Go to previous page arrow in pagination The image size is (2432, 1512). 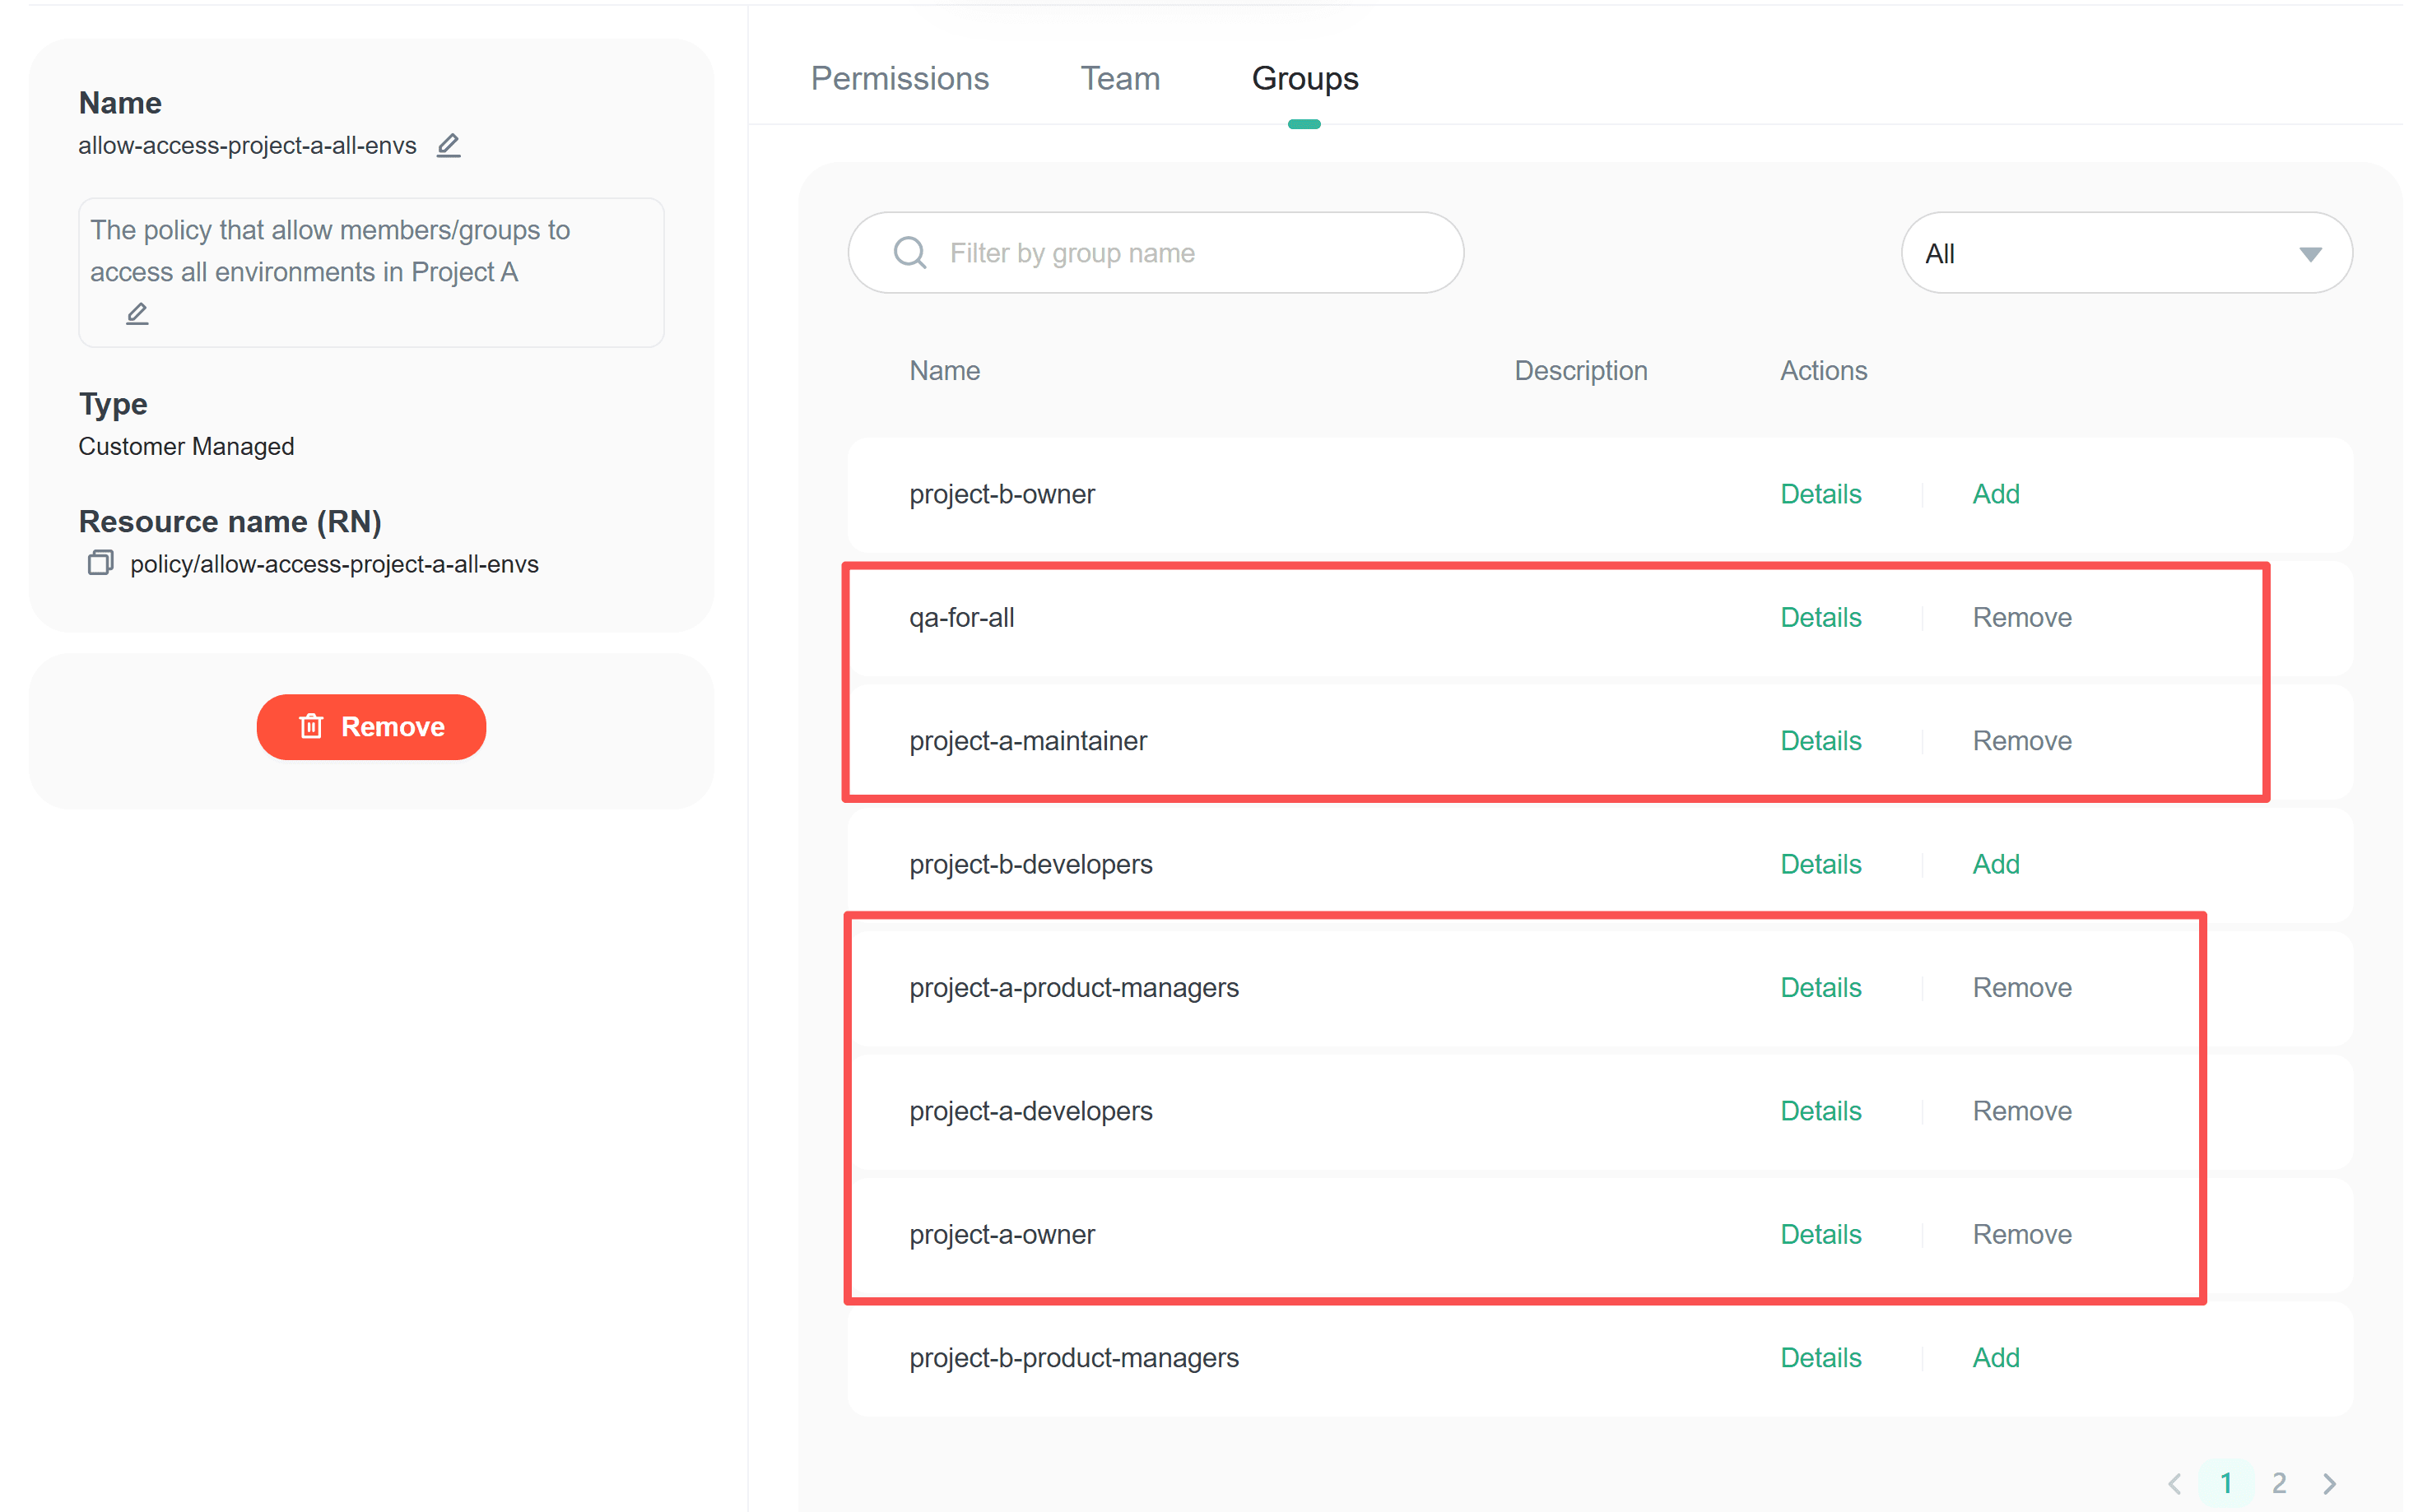[2174, 1482]
